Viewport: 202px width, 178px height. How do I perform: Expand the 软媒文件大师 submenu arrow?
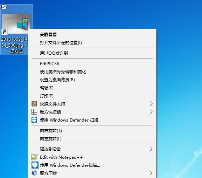[x=151, y=104]
